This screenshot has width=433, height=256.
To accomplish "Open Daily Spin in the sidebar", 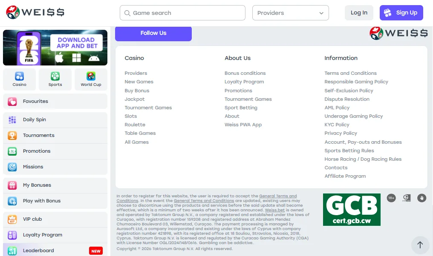I will coord(55,119).
